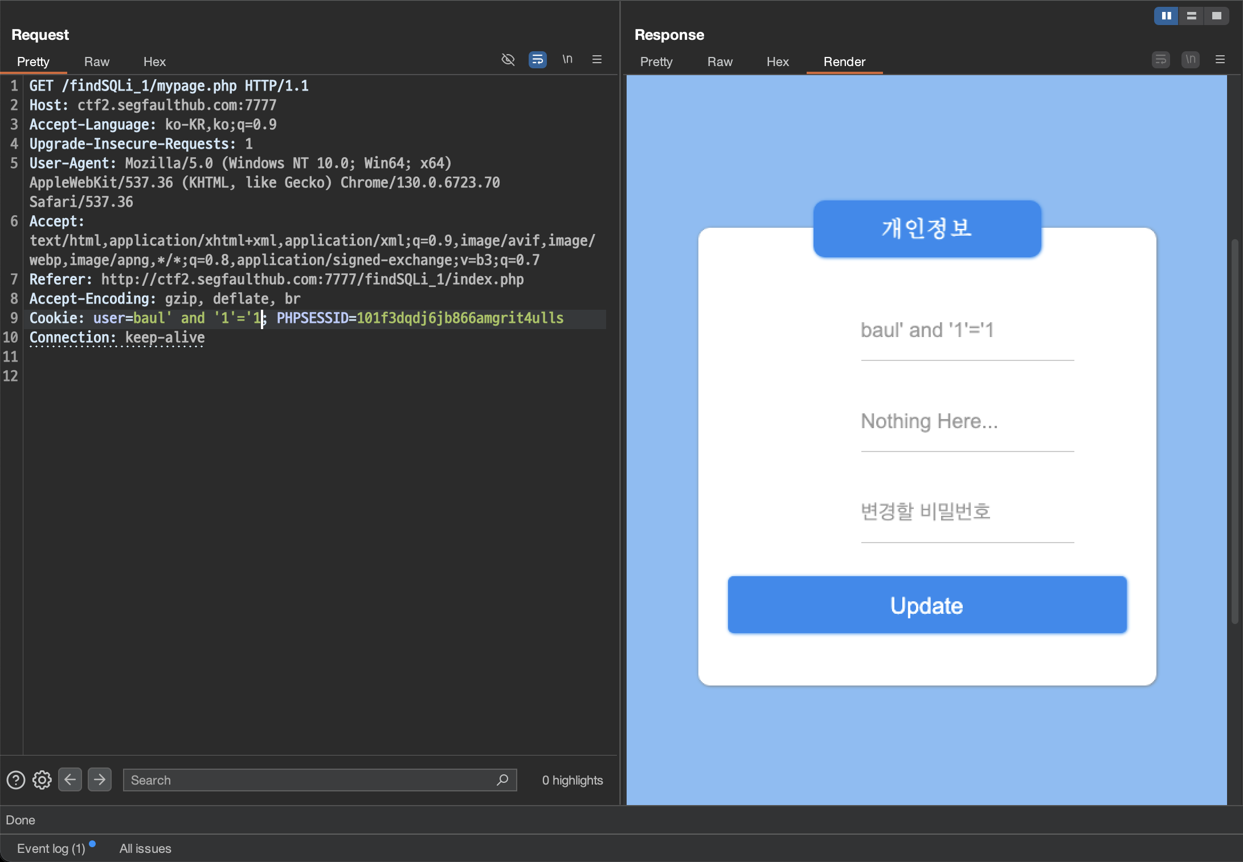Viewport: 1243px width, 862px height.
Task: Click the crossed-out eye icon in the Request panel
Action: (508, 60)
